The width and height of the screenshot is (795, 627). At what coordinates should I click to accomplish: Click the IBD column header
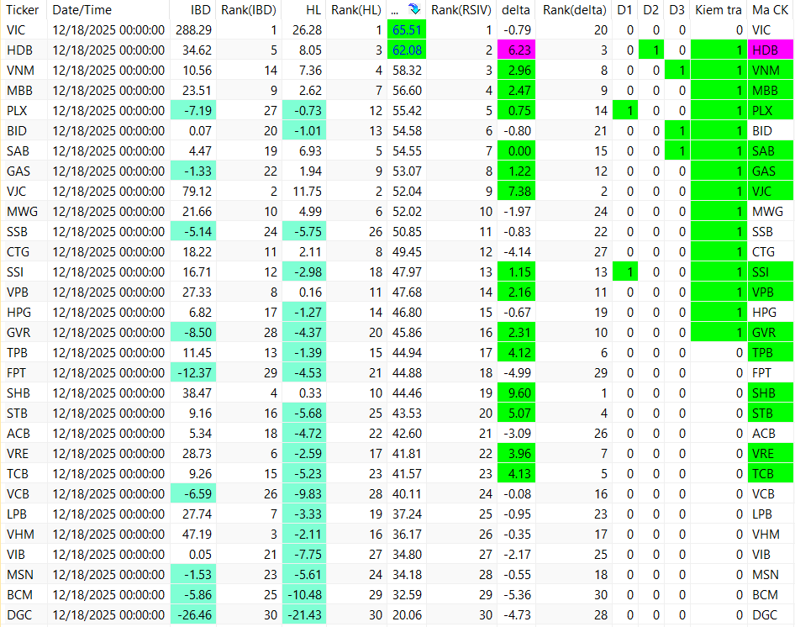pos(201,9)
